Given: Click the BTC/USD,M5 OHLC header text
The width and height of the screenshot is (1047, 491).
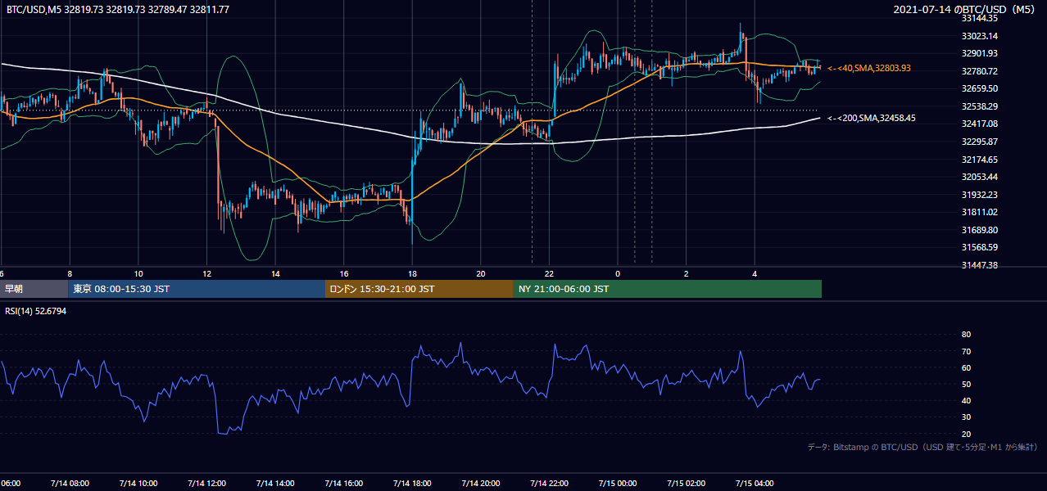Looking at the screenshot, I should tap(118, 9).
